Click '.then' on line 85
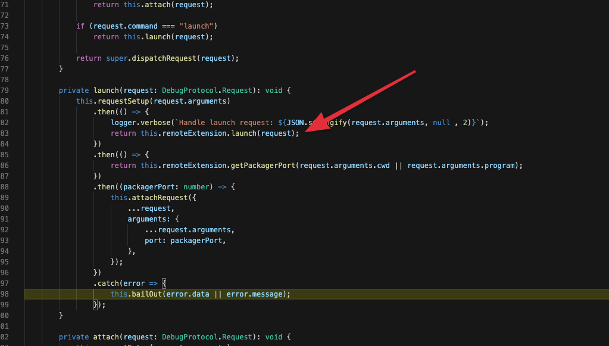Image resolution: width=609 pixels, height=346 pixels. pos(104,155)
